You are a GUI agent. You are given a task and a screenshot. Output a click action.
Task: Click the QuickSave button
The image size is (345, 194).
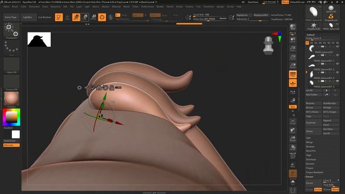[x=253, y=2]
